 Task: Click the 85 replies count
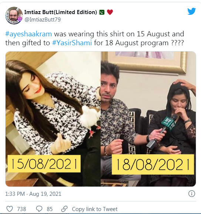click(x=50, y=209)
